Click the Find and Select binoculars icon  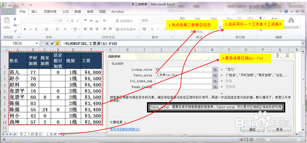tap(291, 20)
